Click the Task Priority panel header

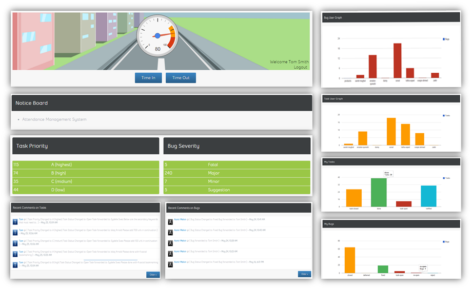[86, 146]
